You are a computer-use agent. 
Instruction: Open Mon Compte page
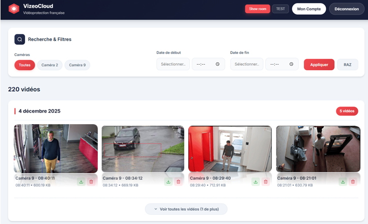(308, 9)
